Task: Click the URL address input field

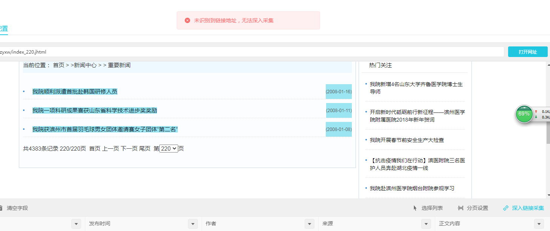Action: [249, 52]
